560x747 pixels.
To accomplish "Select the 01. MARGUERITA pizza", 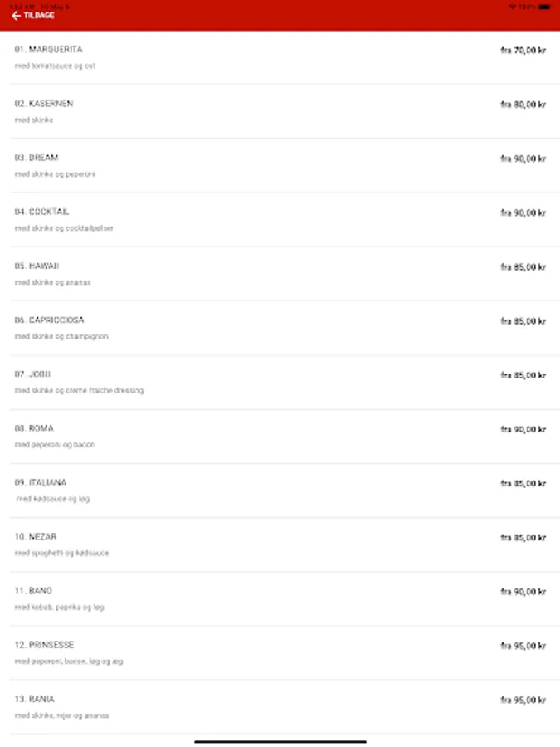I will pyautogui.click(x=280, y=56).
